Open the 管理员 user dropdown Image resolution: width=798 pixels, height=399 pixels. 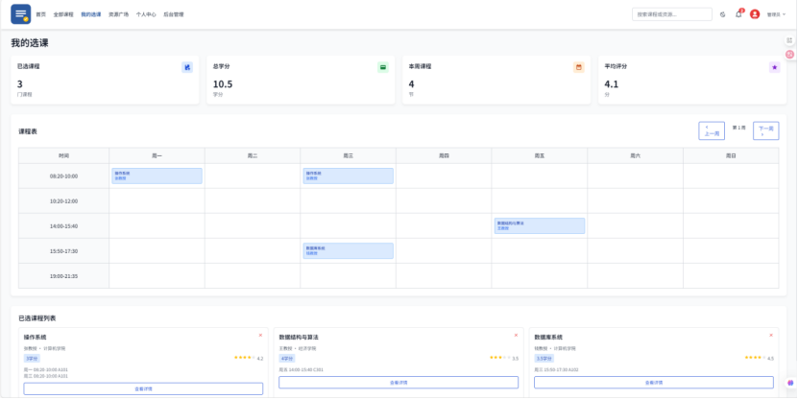776,14
